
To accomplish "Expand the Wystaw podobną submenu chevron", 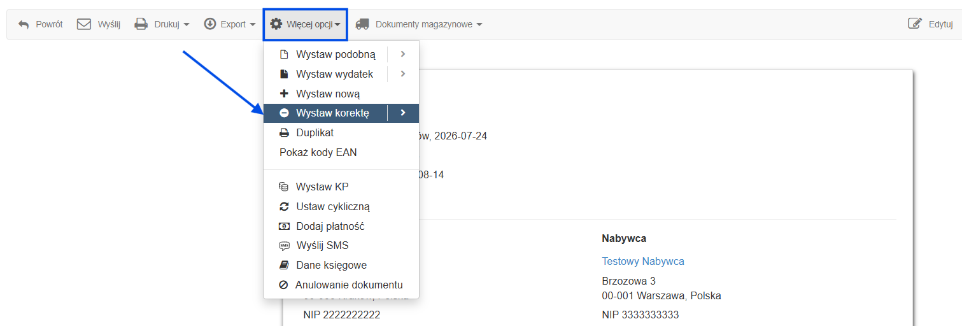I will [x=403, y=55].
